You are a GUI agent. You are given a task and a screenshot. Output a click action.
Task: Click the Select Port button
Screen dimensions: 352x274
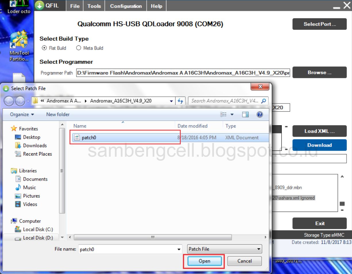coord(320,24)
